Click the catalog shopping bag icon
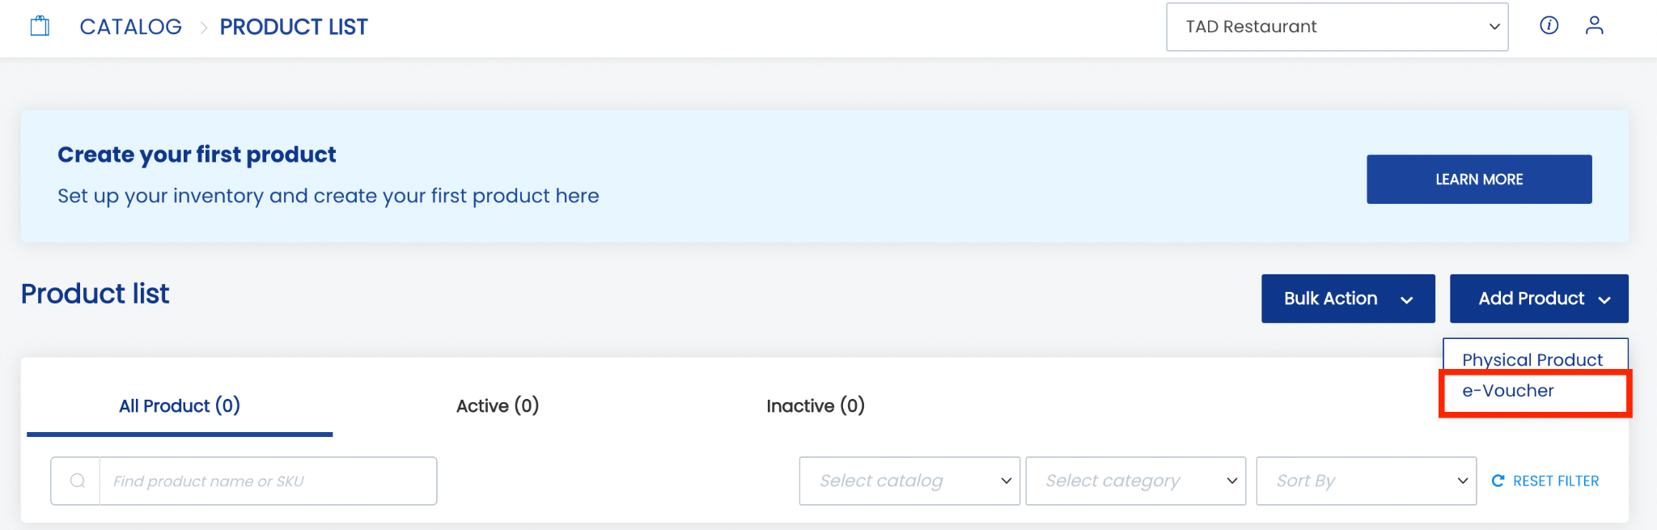 [x=40, y=27]
